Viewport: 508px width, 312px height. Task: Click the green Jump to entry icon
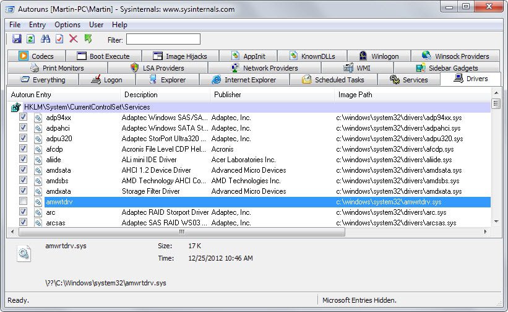pyautogui.click(x=88, y=39)
